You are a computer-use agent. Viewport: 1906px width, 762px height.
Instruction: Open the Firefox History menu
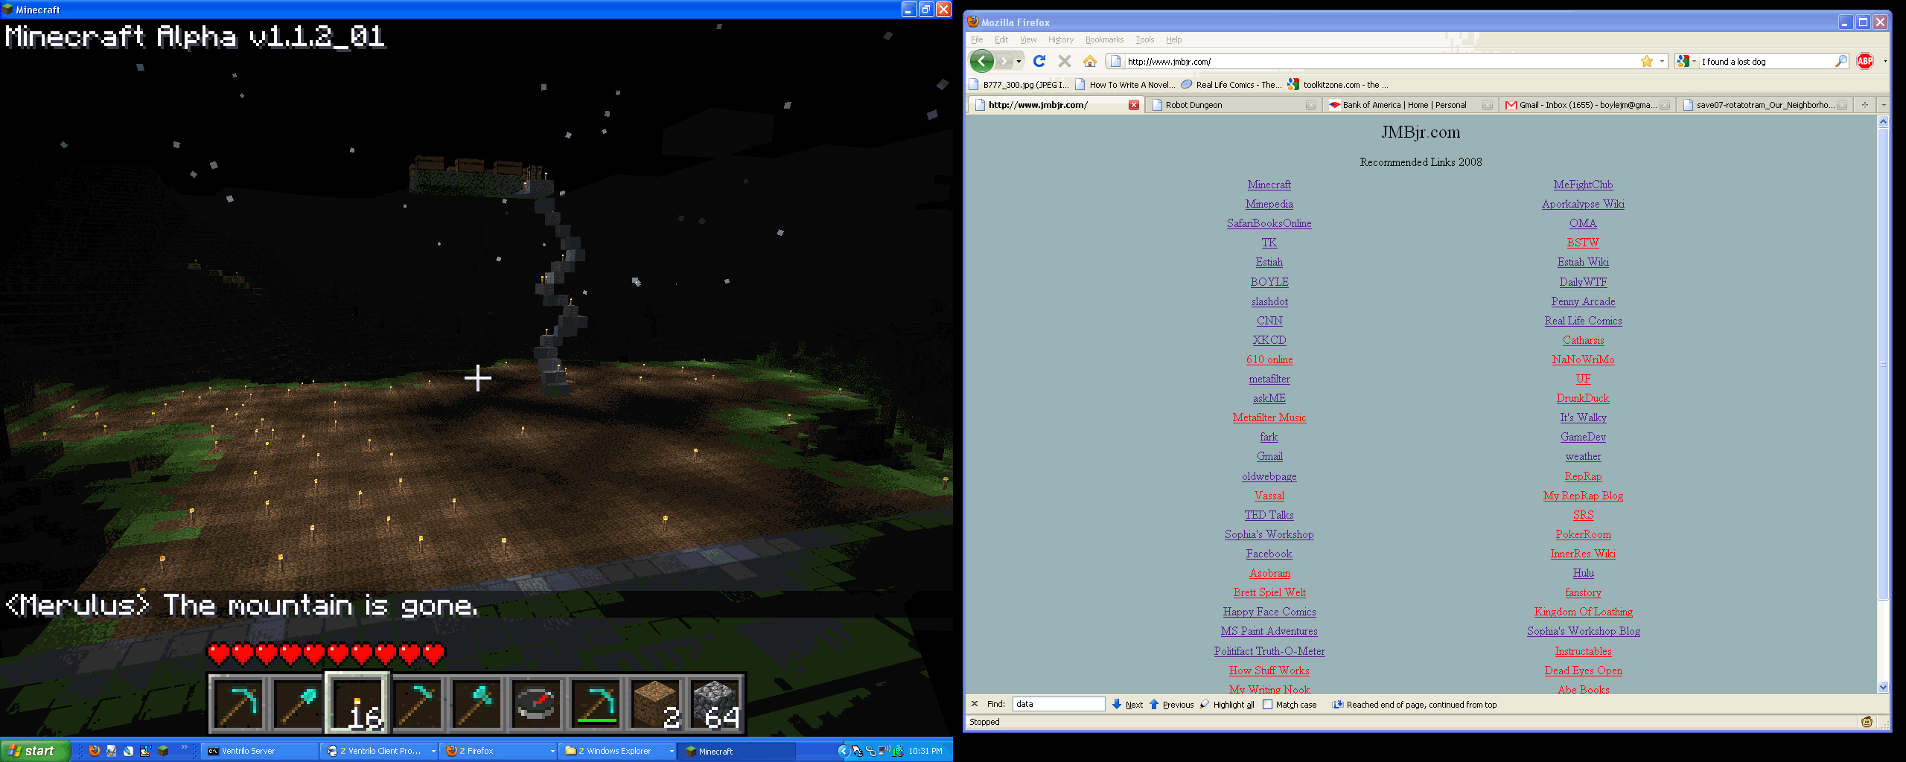click(x=1061, y=39)
